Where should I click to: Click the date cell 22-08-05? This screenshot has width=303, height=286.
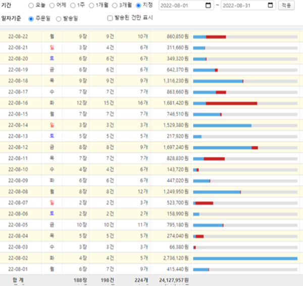18,225
